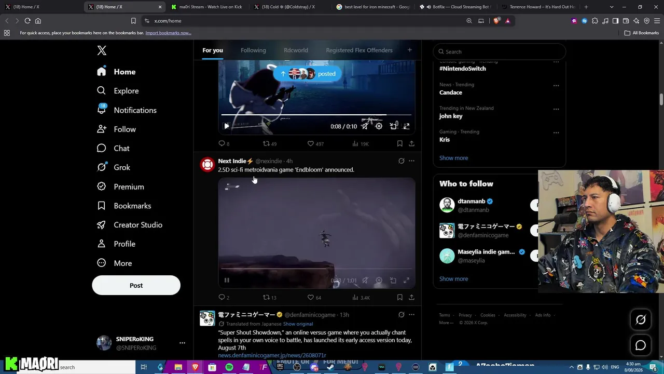The image size is (664, 374).
Task: Open the floating Grok button
Action: coord(641,320)
